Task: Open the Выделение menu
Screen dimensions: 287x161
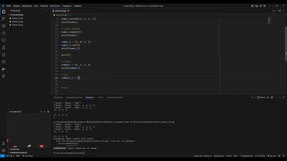Action: tap(27, 6)
